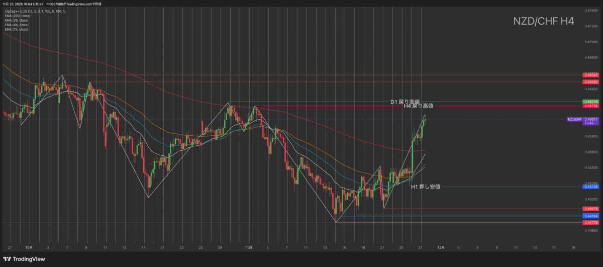Click the EMA (25, close) legend
This screenshot has height=267, width=603.
coord(16,21)
